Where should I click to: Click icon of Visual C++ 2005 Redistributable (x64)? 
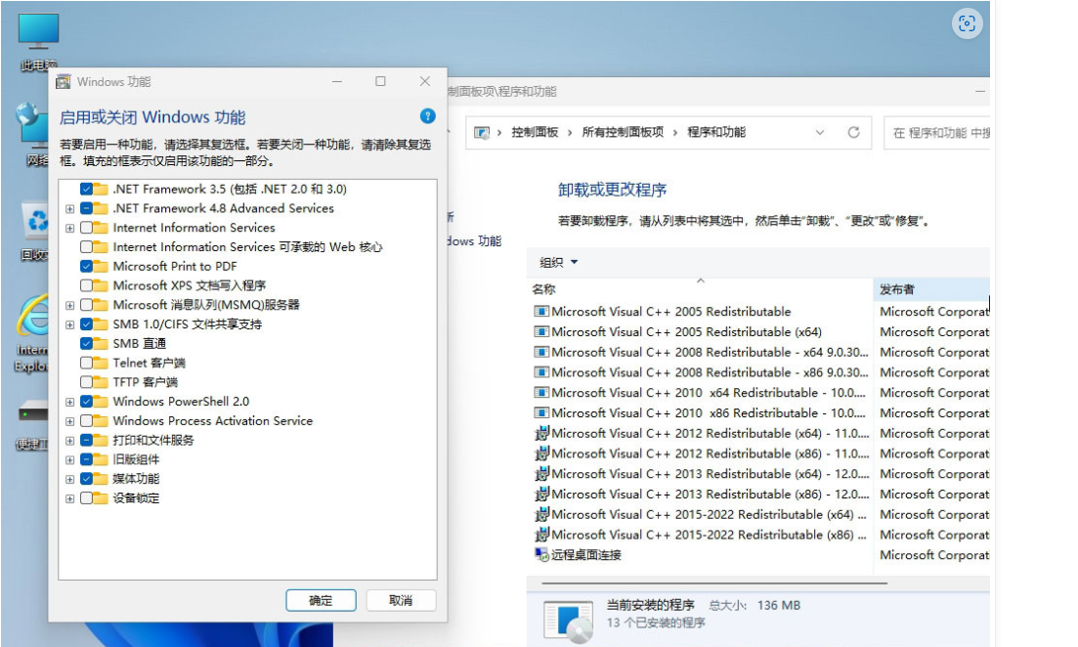[541, 332]
